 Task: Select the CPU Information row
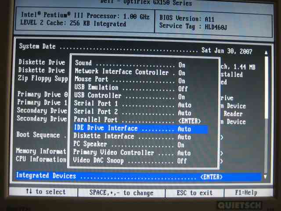41,159
